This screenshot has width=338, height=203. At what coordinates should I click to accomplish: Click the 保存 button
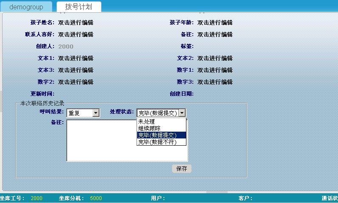(182, 169)
